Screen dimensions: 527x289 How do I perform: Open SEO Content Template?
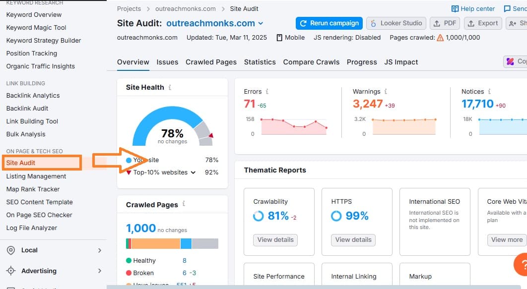[x=39, y=202]
